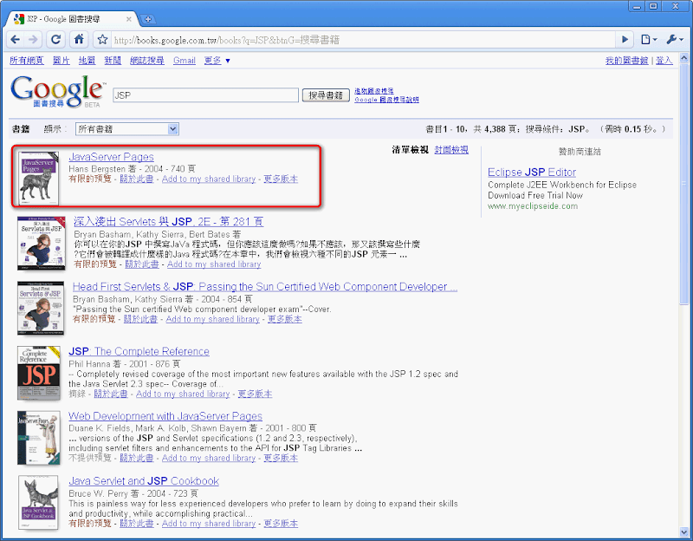
Task: Open 更多版本 for JavaServer Pages
Action: (281, 179)
